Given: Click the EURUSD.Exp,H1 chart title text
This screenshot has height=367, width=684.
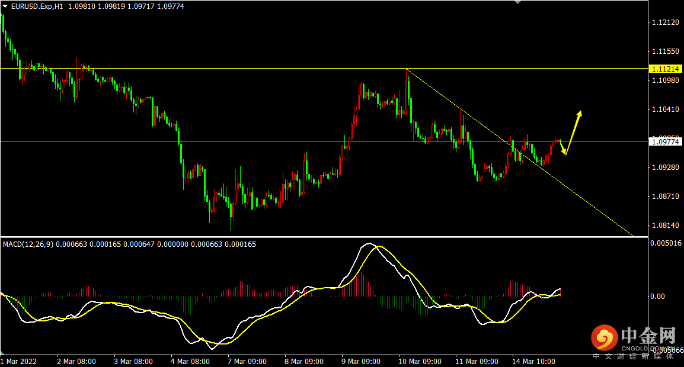Looking at the screenshot, I should (37, 7).
